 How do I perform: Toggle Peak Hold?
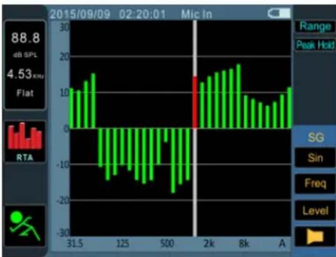click(315, 45)
